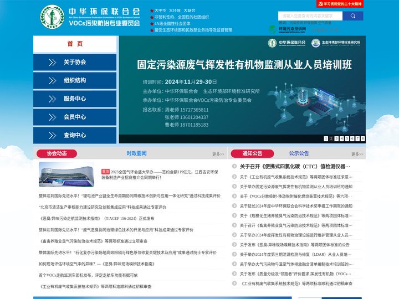The height and width of the screenshot is (299, 399).
Task: Open the 便携式四氯化碳（CTC）值检测仪器 notice
Action: click(295, 167)
